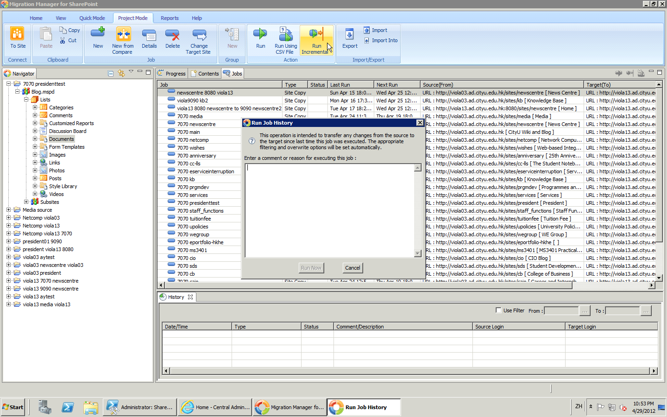Select the viola13 aytest tree item
Image resolution: width=667 pixels, height=417 pixels.
click(x=38, y=297)
